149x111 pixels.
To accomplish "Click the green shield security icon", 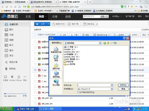I will 122,7.
